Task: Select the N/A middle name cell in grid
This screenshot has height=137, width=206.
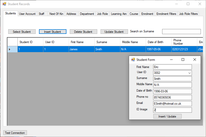Action: [133, 49]
